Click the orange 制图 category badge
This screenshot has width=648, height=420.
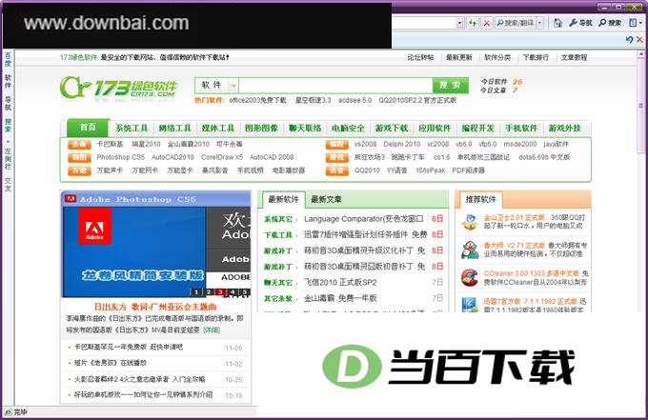(x=79, y=157)
